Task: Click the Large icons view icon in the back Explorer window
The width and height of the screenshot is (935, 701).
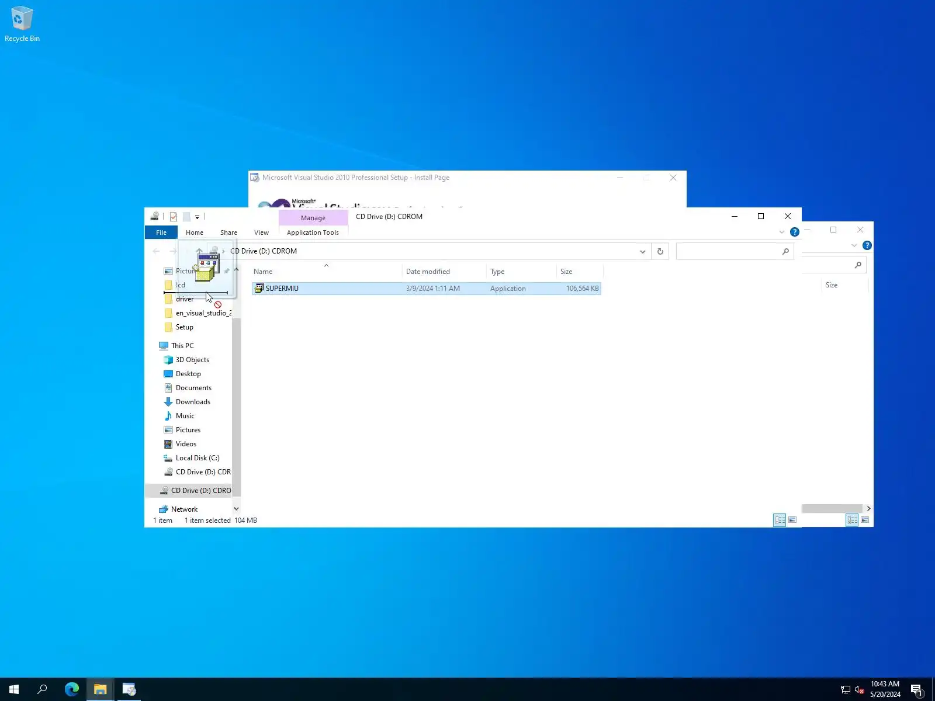Action: (x=865, y=520)
